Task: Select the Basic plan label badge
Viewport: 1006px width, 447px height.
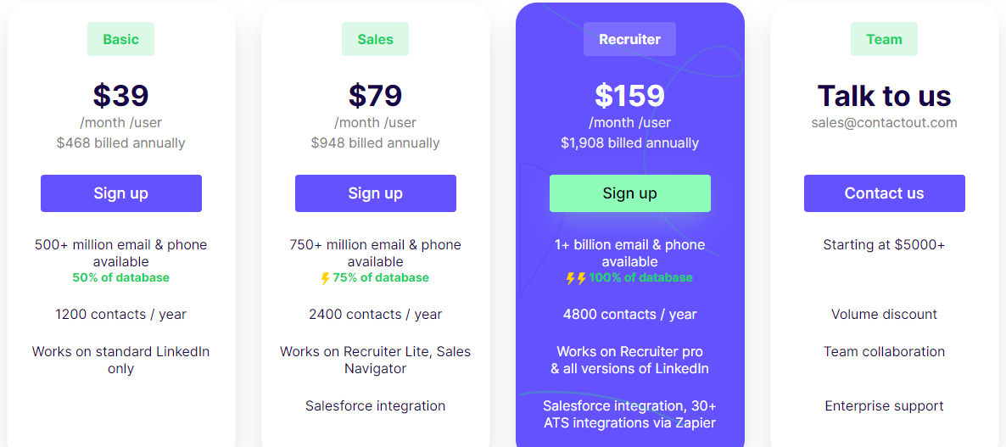Action: pyautogui.click(x=120, y=39)
